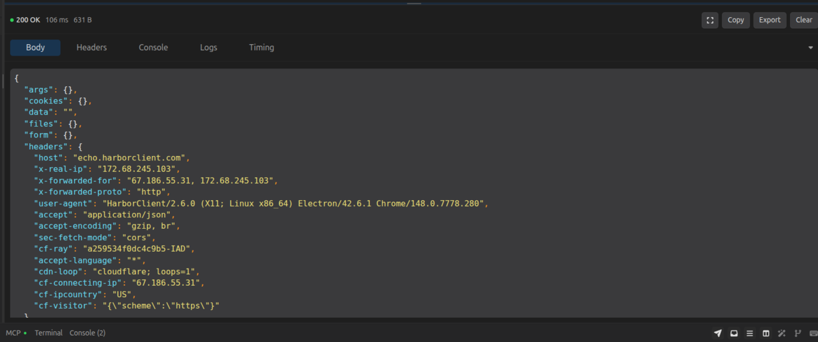The width and height of the screenshot is (818, 342).
Task: Click the "echo.harborclient.com" host value
Action: pyautogui.click(x=130, y=158)
